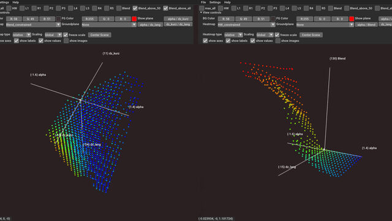Open Blend_constrained heatmap dropdown in left window
Viewport: 392px width, 221px height.
(x=33, y=25)
